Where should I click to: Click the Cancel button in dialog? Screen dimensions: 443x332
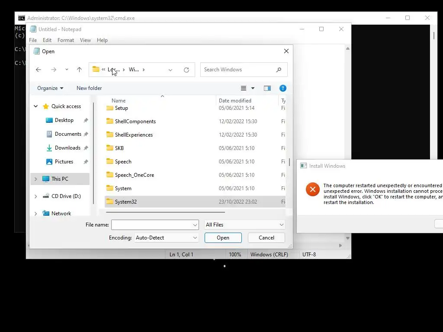[x=266, y=238]
